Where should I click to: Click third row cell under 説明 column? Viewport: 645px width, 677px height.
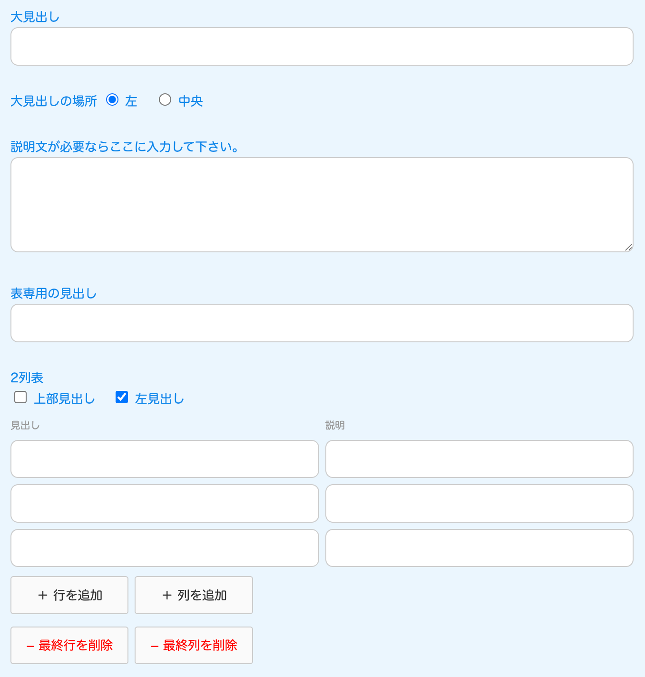click(x=479, y=548)
